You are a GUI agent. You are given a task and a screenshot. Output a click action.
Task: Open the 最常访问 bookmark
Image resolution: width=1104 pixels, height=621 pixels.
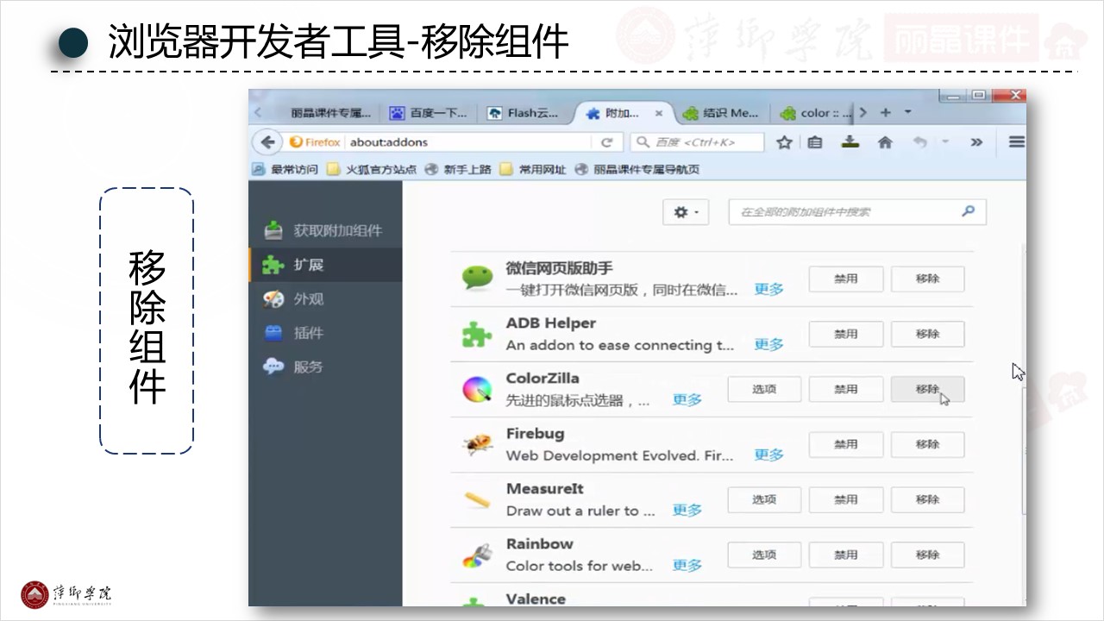point(285,169)
